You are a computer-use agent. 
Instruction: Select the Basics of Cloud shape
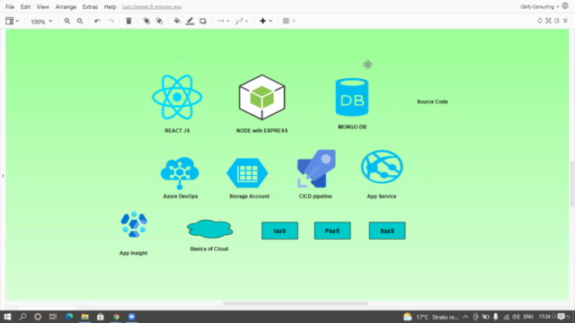pyautogui.click(x=209, y=230)
